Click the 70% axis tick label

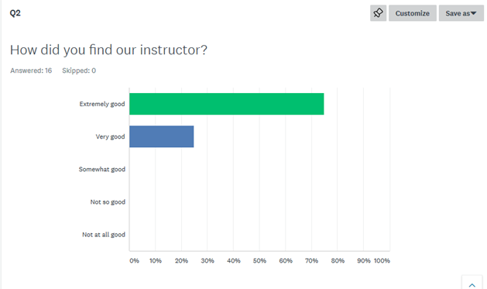coord(311,261)
